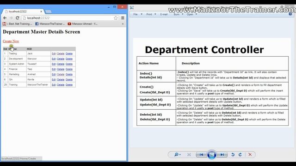Image resolution: width=296 pixels, height=166 pixels.
Task: Open a new browser tab
Action: tap(48, 12)
